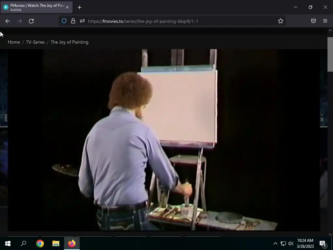
Task: Reload the current page
Action: tap(31, 21)
